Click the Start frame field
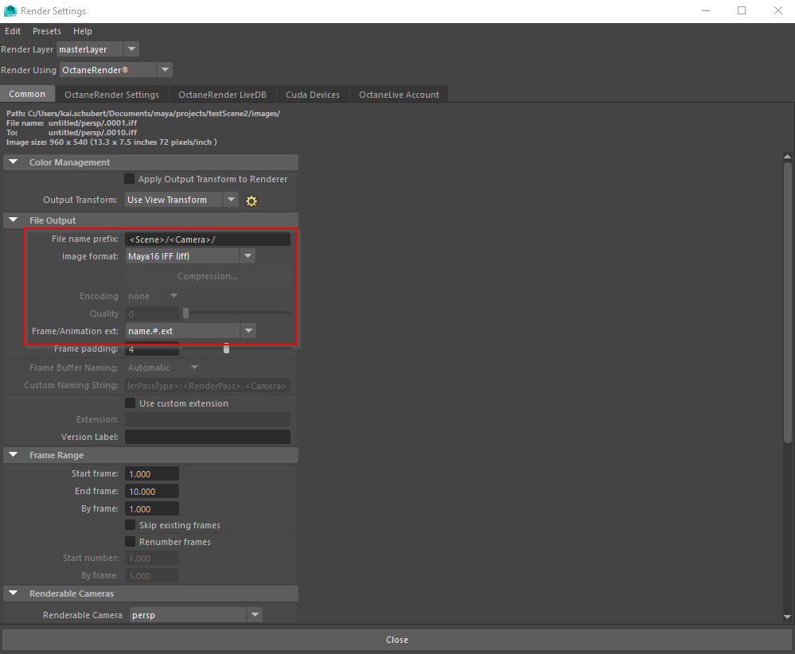 click(152, 473)
